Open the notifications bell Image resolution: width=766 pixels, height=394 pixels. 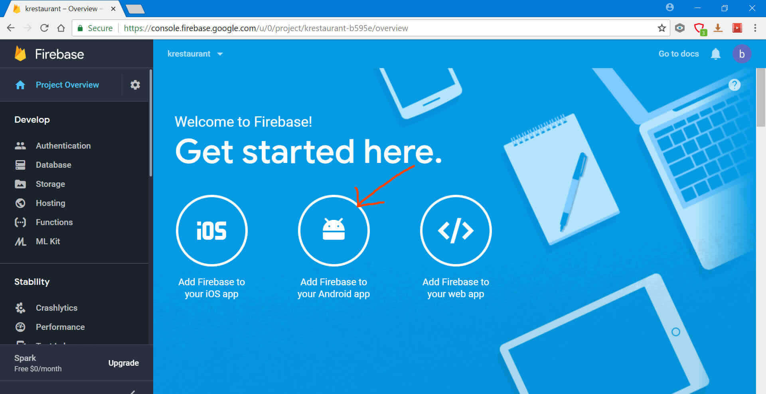(715, 54)
